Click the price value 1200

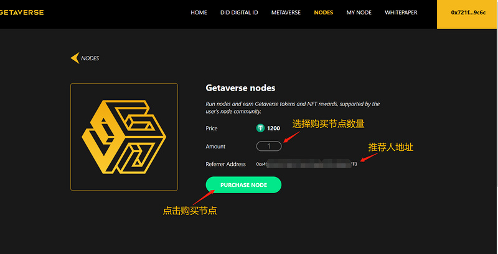pos(273,129)
